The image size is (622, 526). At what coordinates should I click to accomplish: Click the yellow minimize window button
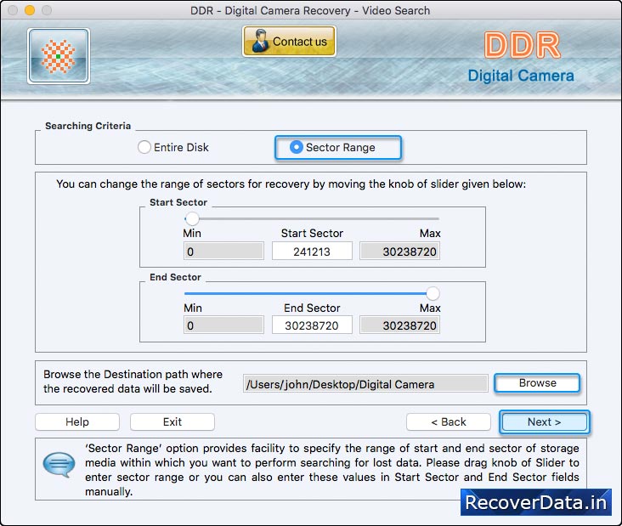coord(30,10)
